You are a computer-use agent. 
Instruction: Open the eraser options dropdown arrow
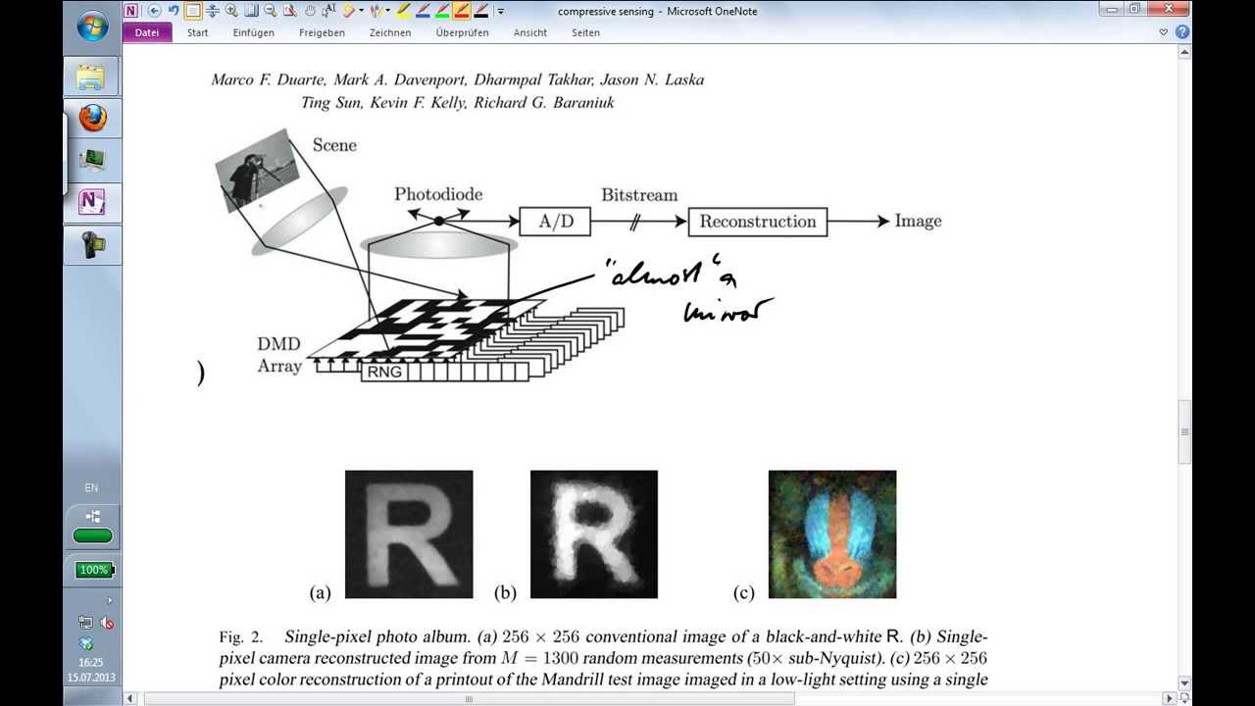pyautogui.click(x=362, y=11)
